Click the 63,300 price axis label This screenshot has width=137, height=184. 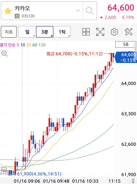129,114
